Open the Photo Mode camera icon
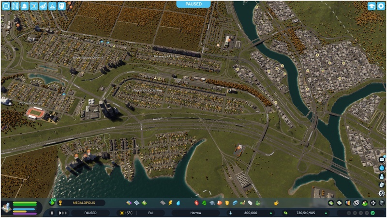387x218 pixels. pyautogui.click(x=382, y=203)
